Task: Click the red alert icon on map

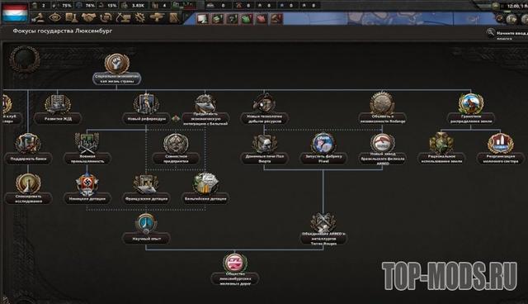Action: 262,18
